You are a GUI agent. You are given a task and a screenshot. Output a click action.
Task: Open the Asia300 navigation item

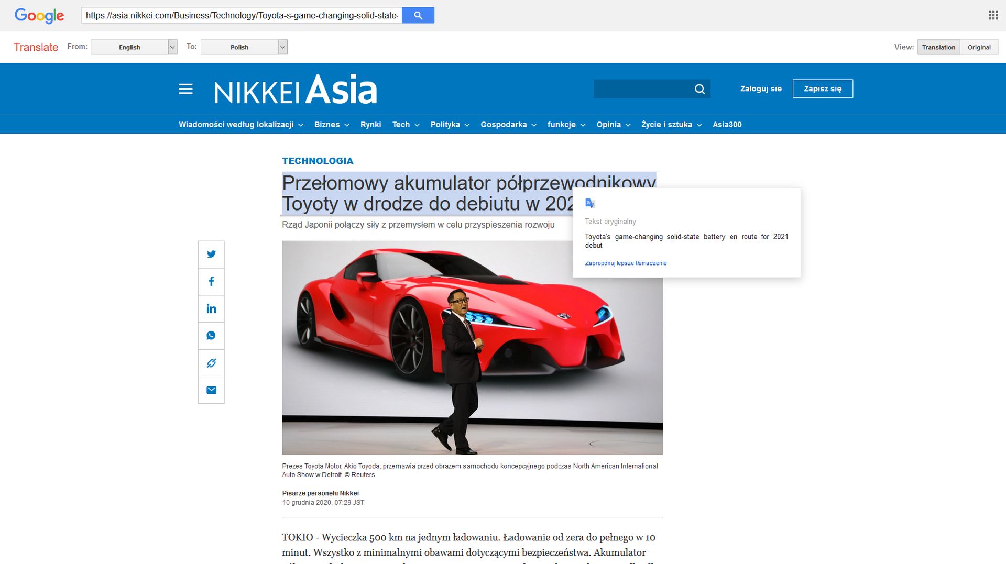coord(727,125)
